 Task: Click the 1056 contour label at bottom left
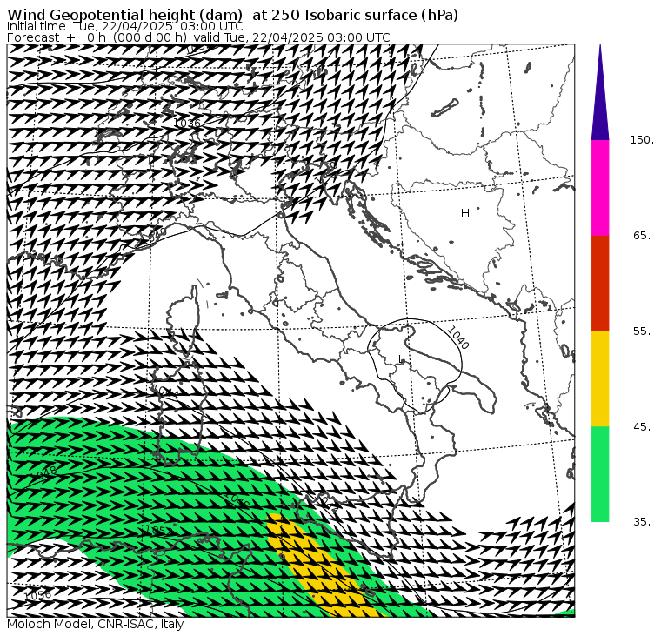(37, 595)
